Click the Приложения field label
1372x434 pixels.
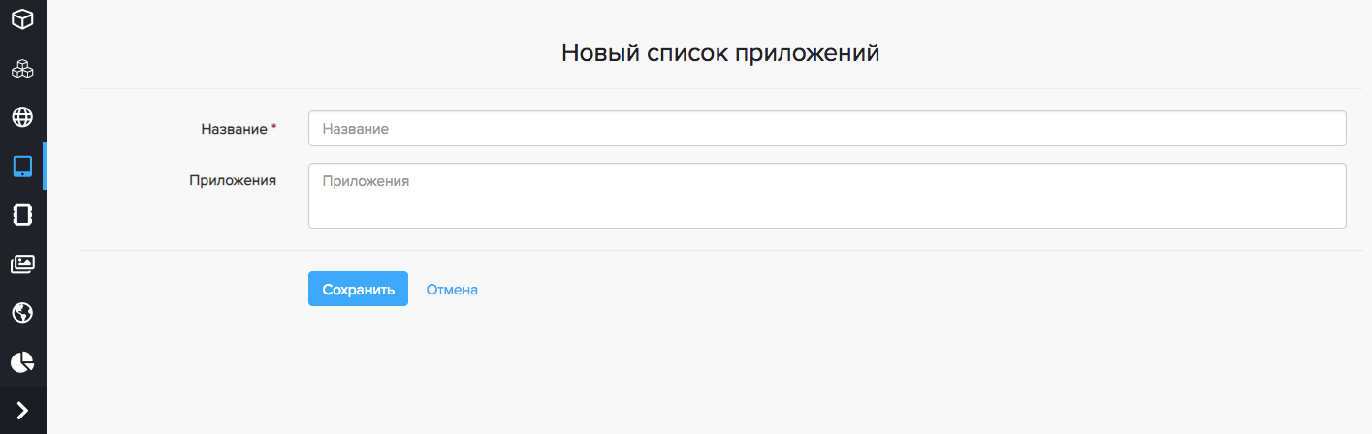point(233,180)
